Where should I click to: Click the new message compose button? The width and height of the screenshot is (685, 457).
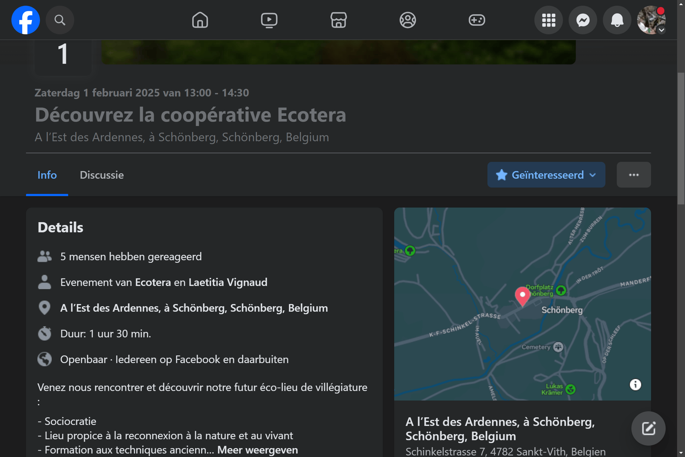(x=648, y=428)
